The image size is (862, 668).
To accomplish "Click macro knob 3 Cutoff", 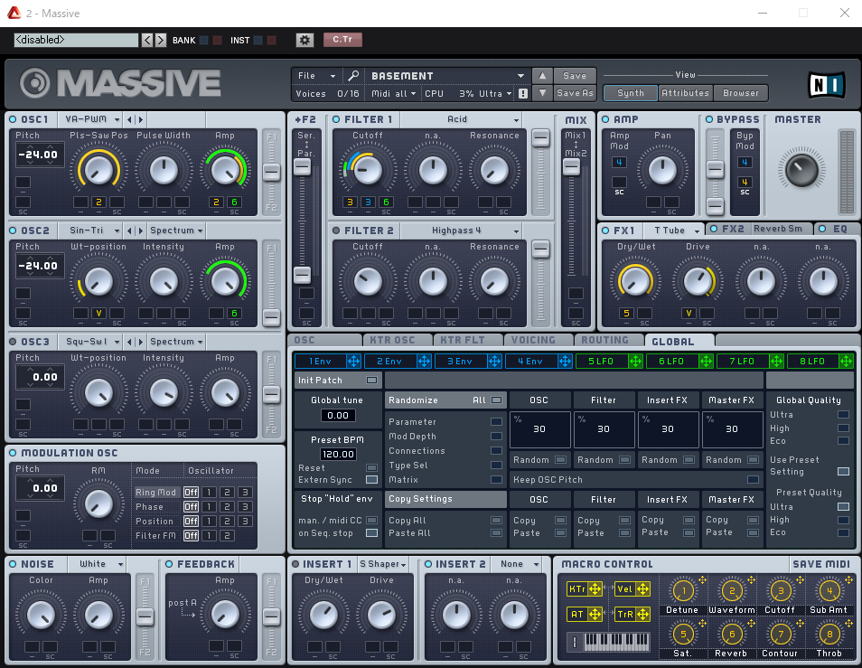I will [x=780, y=591].
